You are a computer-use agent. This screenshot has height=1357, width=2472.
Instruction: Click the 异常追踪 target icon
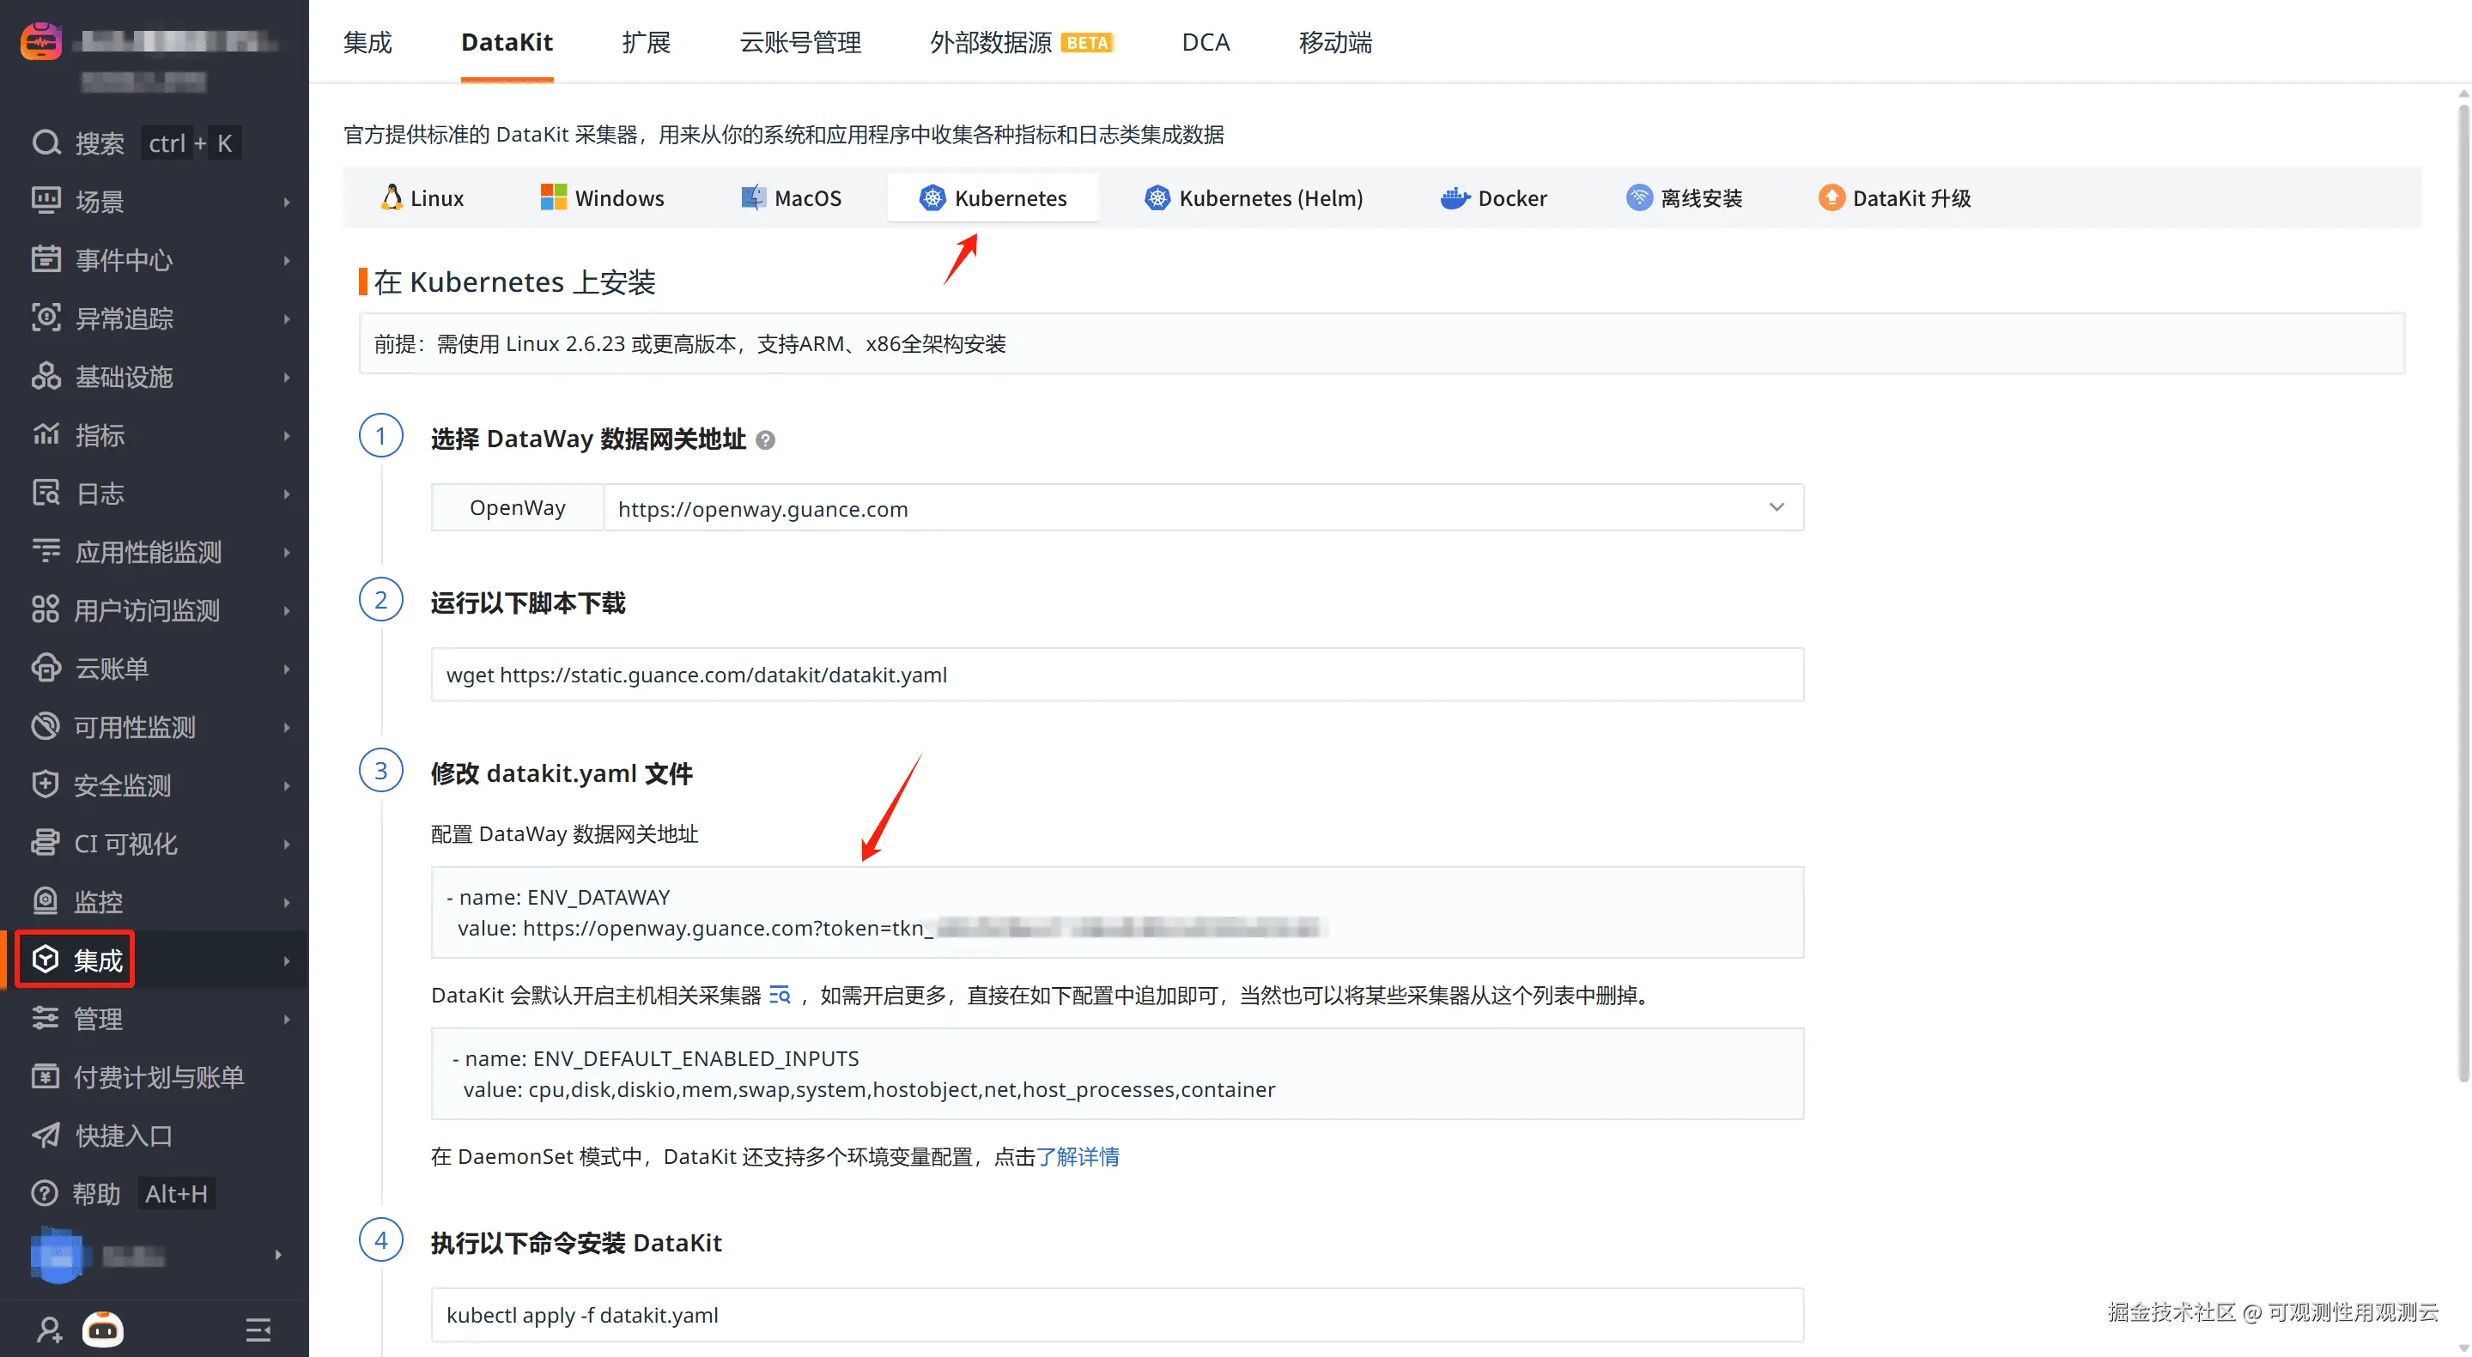coord(46,318)
